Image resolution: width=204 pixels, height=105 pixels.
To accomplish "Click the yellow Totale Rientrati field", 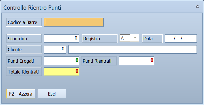I will (61, 72).
